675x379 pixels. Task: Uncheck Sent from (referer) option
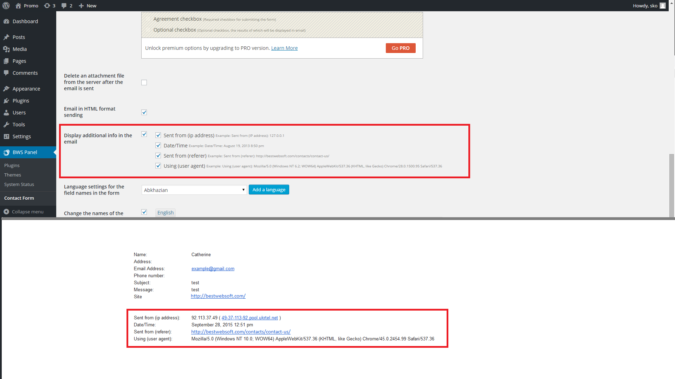(x=158, y=155)
